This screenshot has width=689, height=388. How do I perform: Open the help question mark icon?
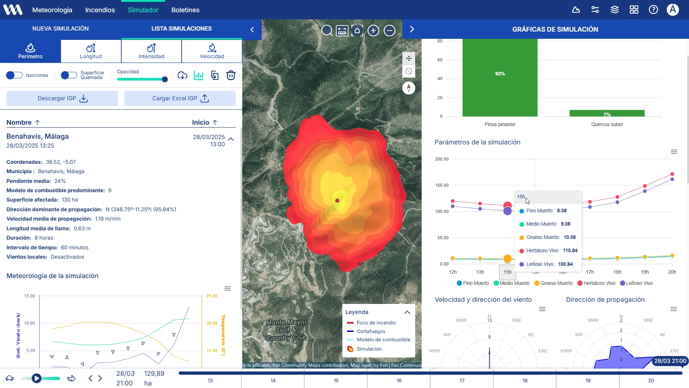coord(653,10)
